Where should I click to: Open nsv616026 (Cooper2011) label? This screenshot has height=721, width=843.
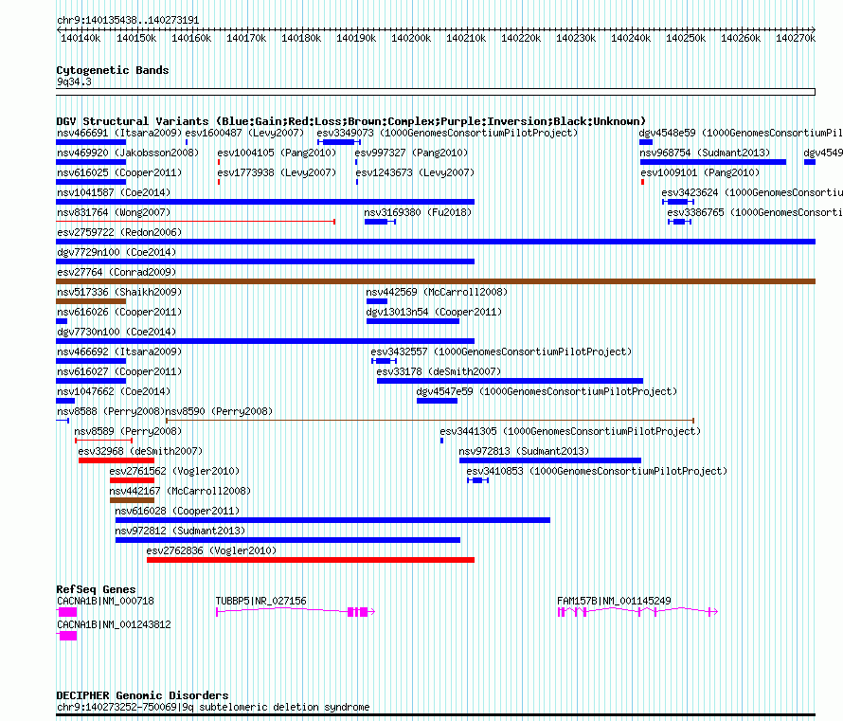click(x=119, y=312)
